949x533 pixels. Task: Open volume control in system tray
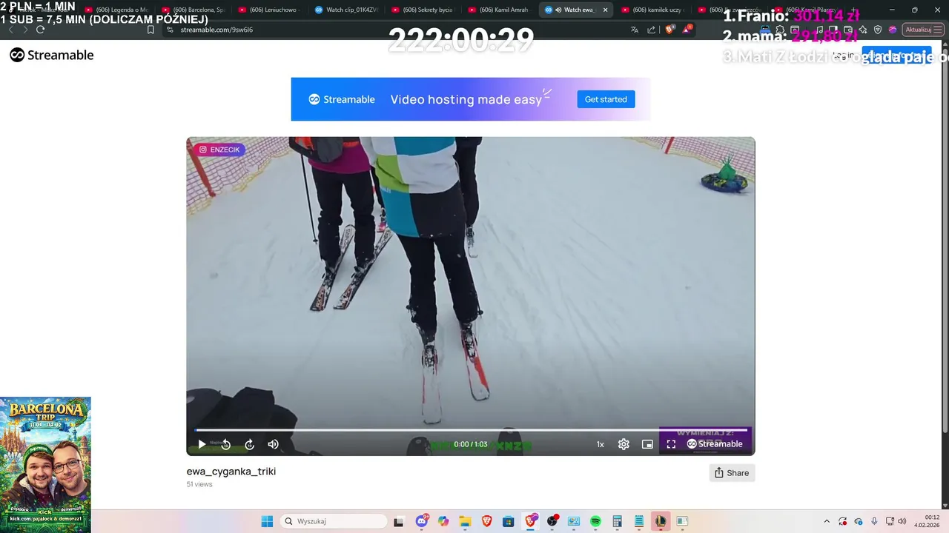[x=902, y=521]
